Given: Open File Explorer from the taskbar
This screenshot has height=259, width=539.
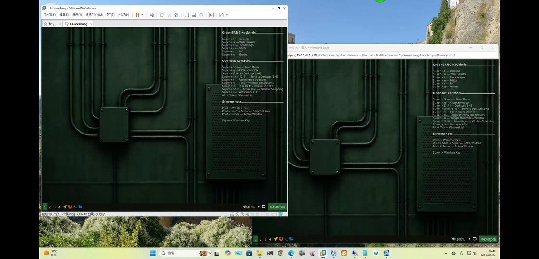Looking at the screenshot, I should pos(259,253).
